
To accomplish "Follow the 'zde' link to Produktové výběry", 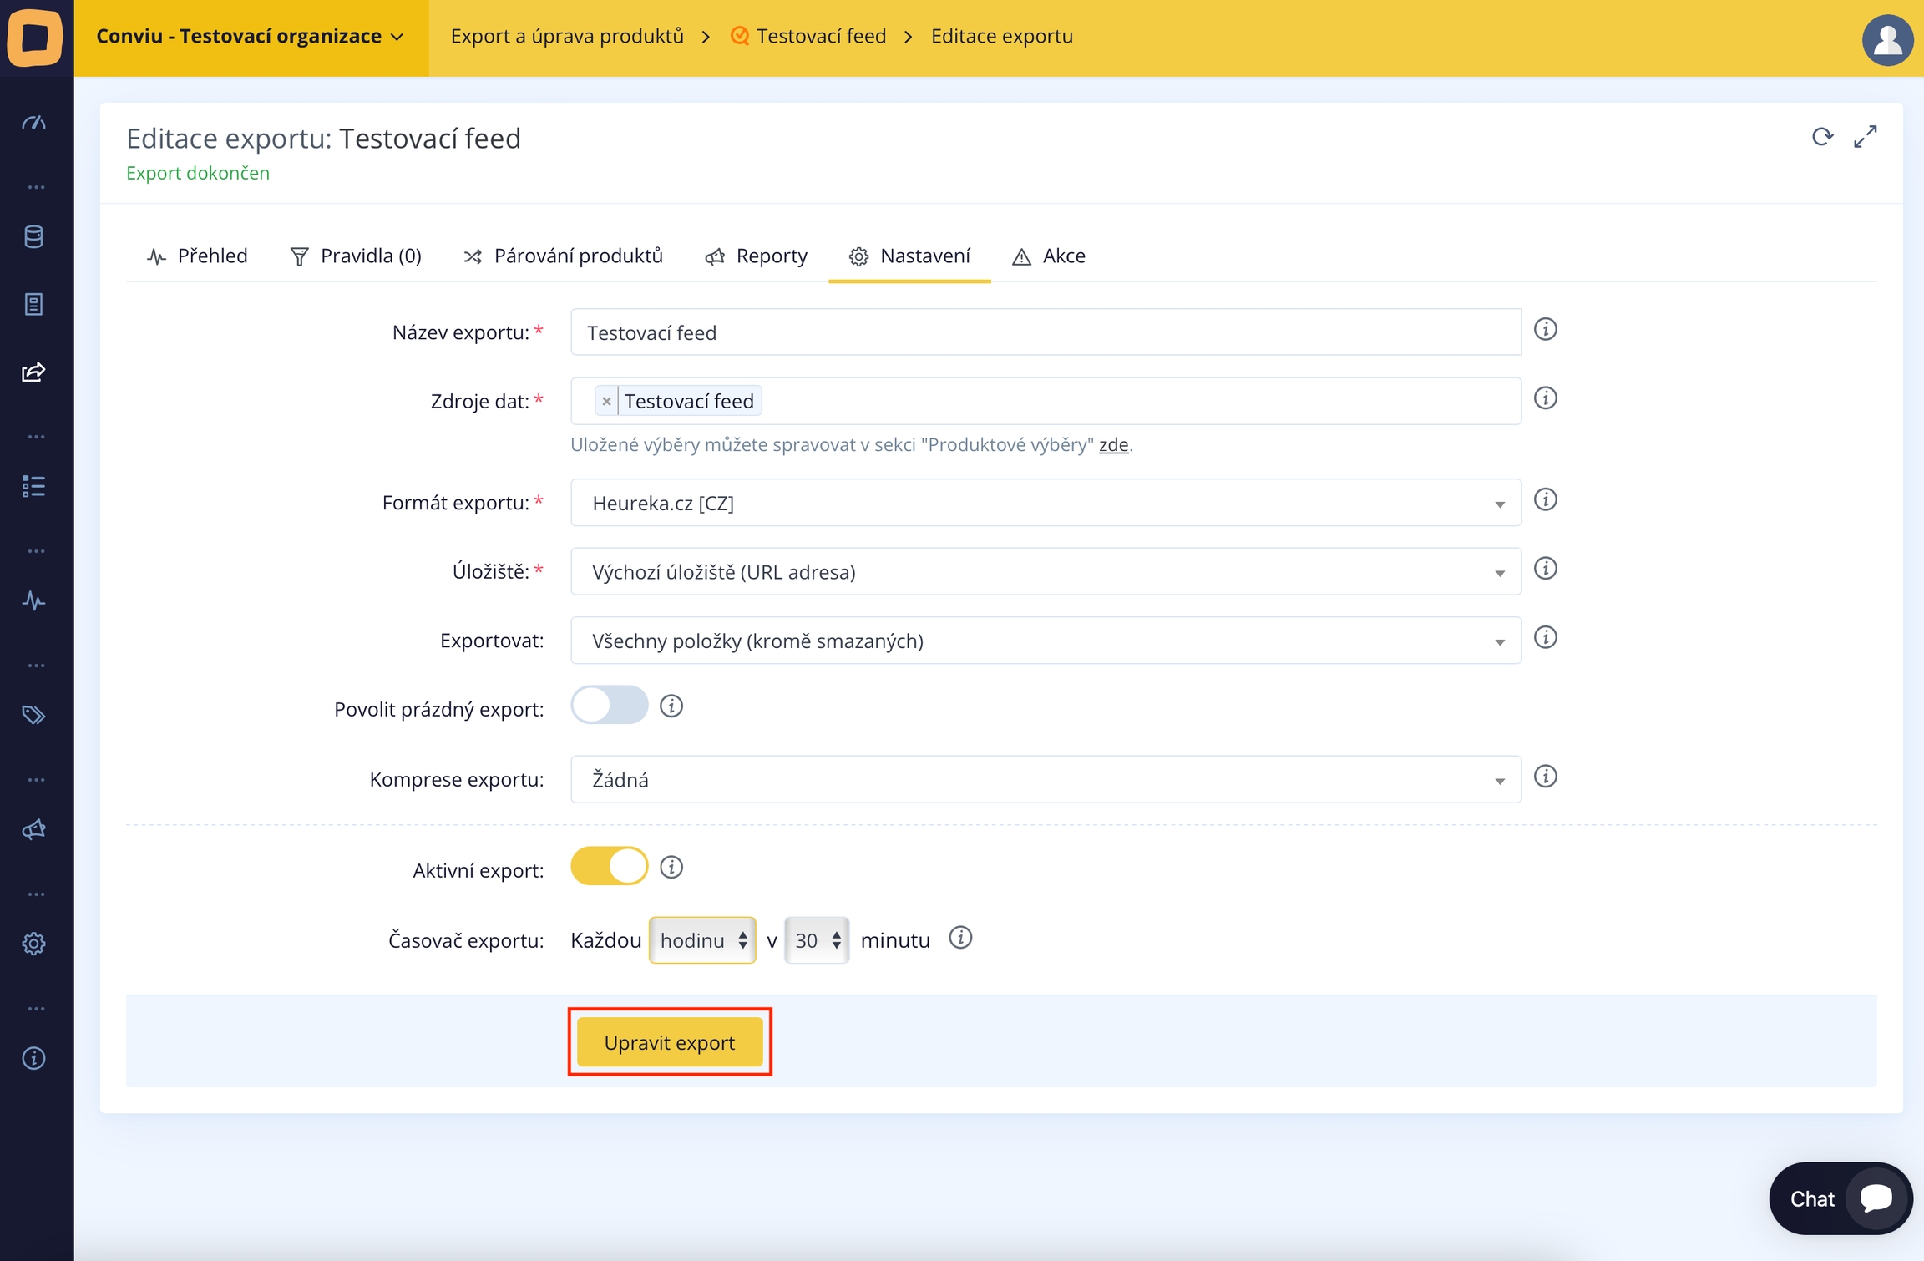I will [x=1113, y=445].
